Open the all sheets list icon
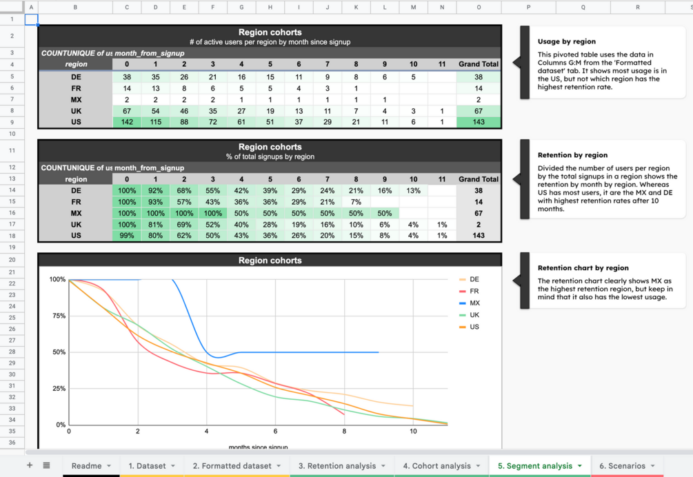Screen dimensions: 693x477 [x=46, y=465]
